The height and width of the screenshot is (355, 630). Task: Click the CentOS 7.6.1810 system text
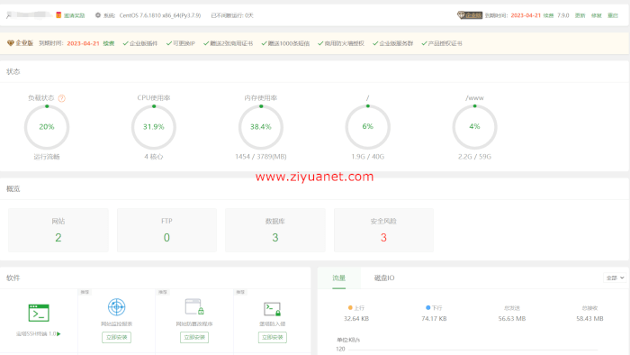pyautogui.click(x=160, y=15)
